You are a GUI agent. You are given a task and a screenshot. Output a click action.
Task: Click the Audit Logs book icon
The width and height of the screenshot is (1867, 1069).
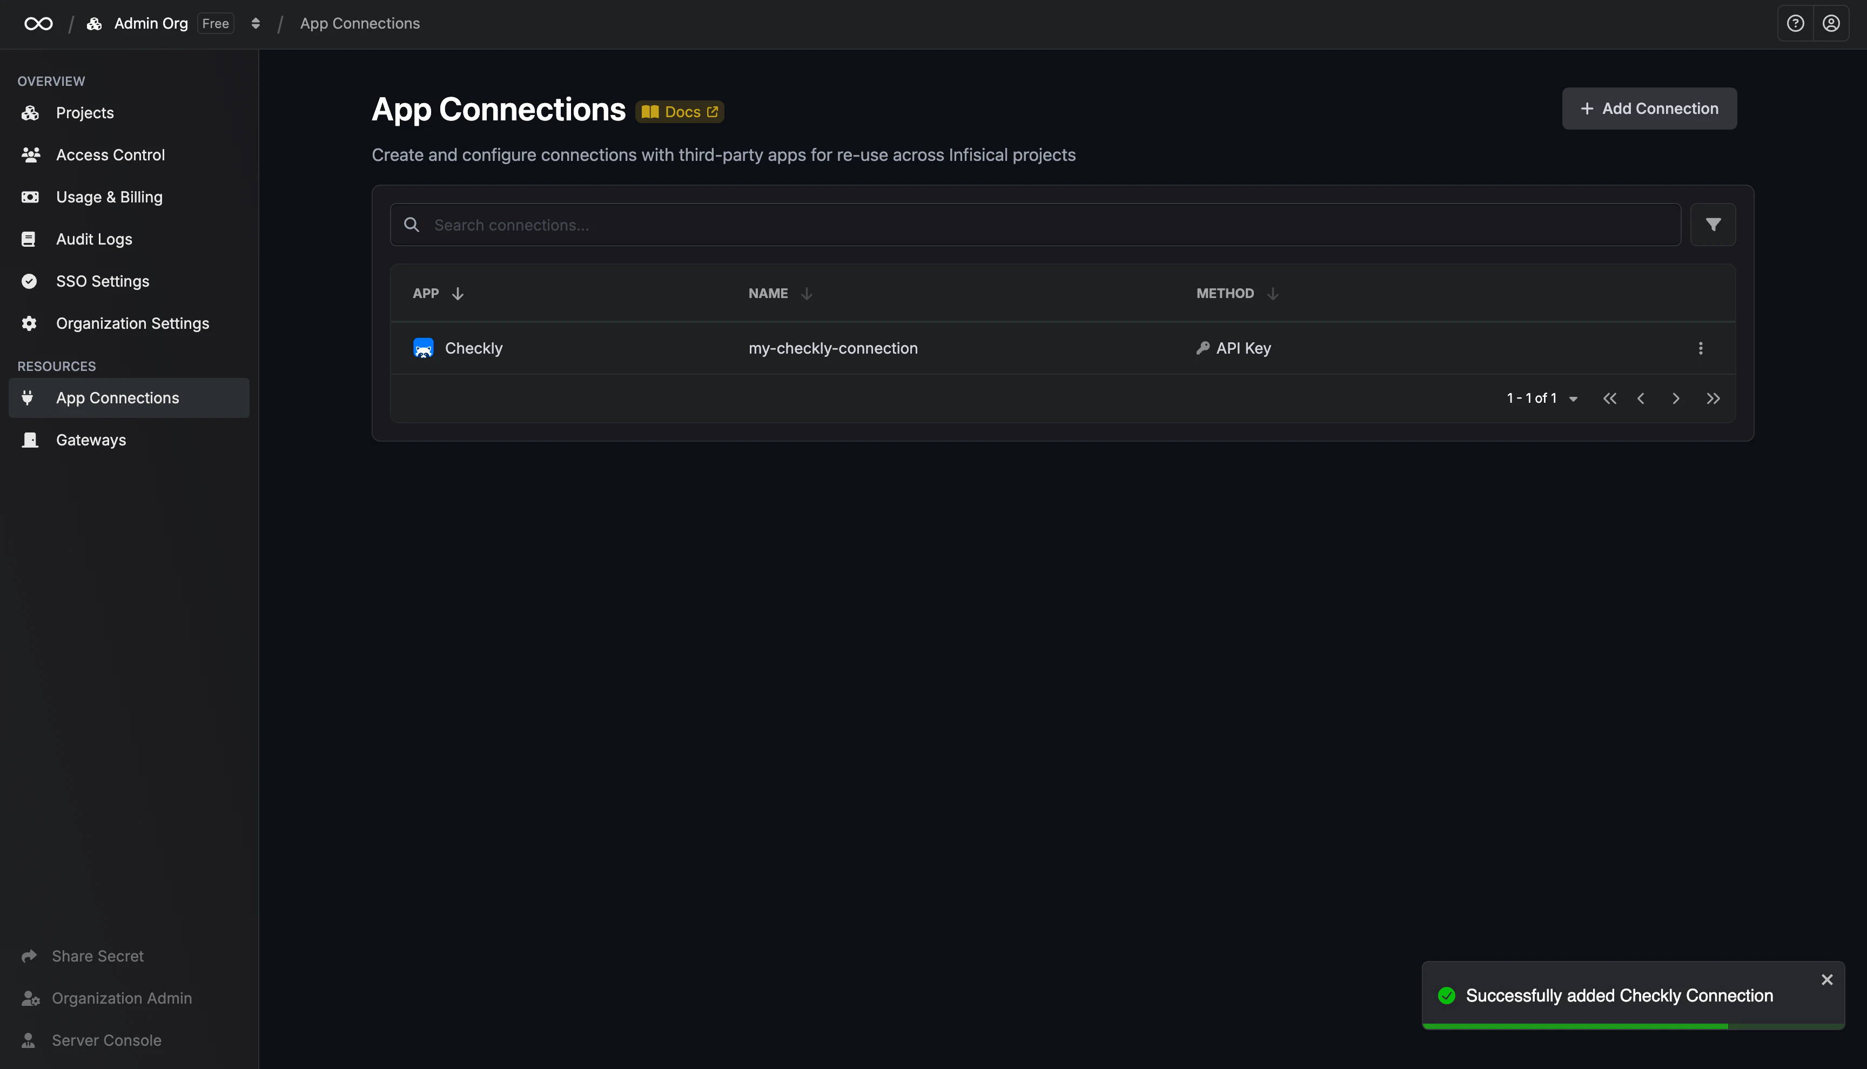29,239
